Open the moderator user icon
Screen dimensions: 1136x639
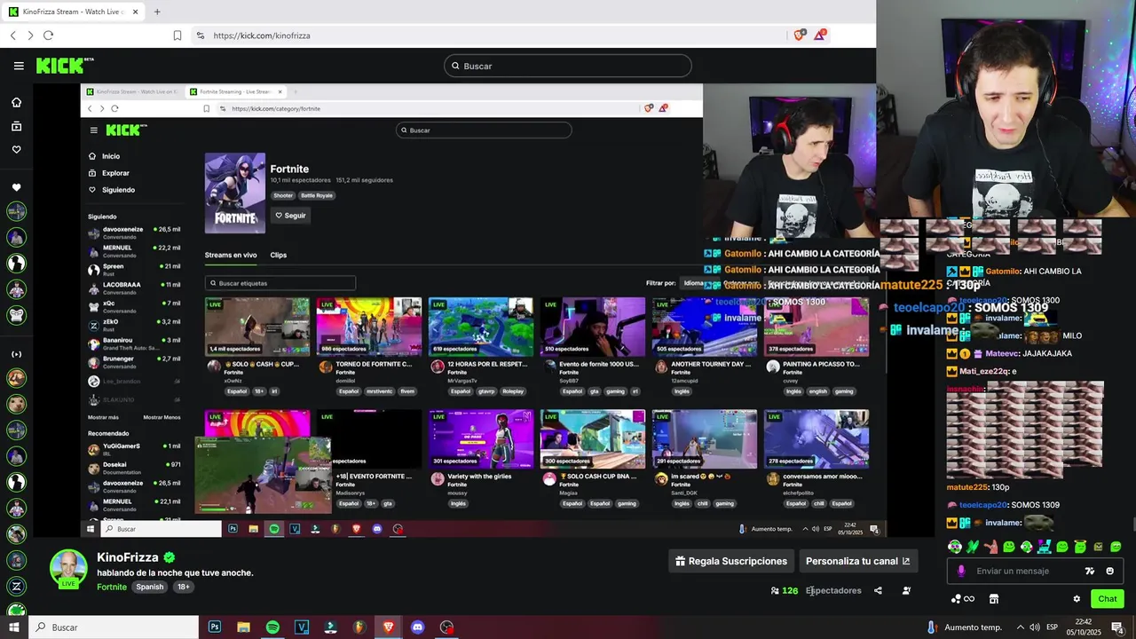906,590
